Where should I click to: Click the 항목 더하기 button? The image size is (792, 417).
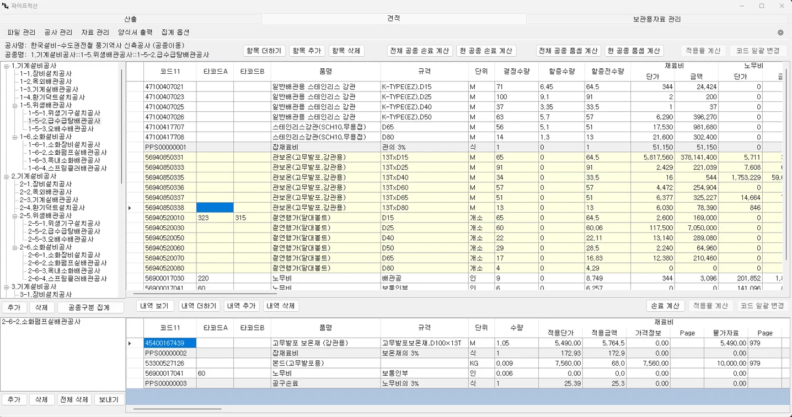click(x=264, y=51)
